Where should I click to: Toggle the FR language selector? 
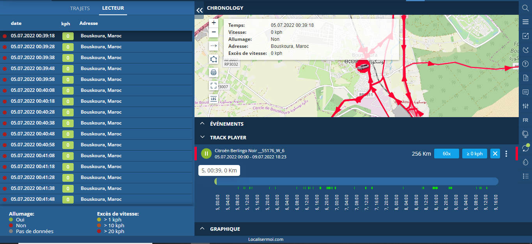[525, 120]
